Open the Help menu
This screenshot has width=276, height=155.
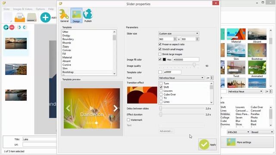tap(51, 9)
